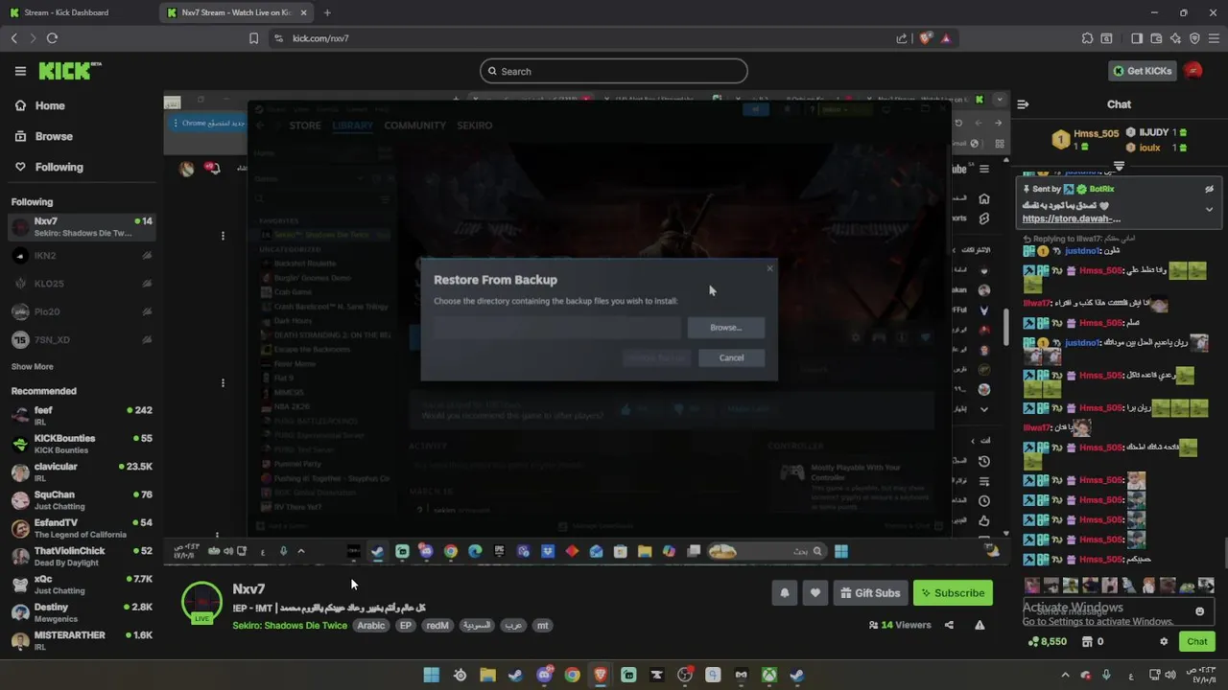Close the Restore From Backup dialog
The width and height of the screenshot is (1228, 690).
769,268
